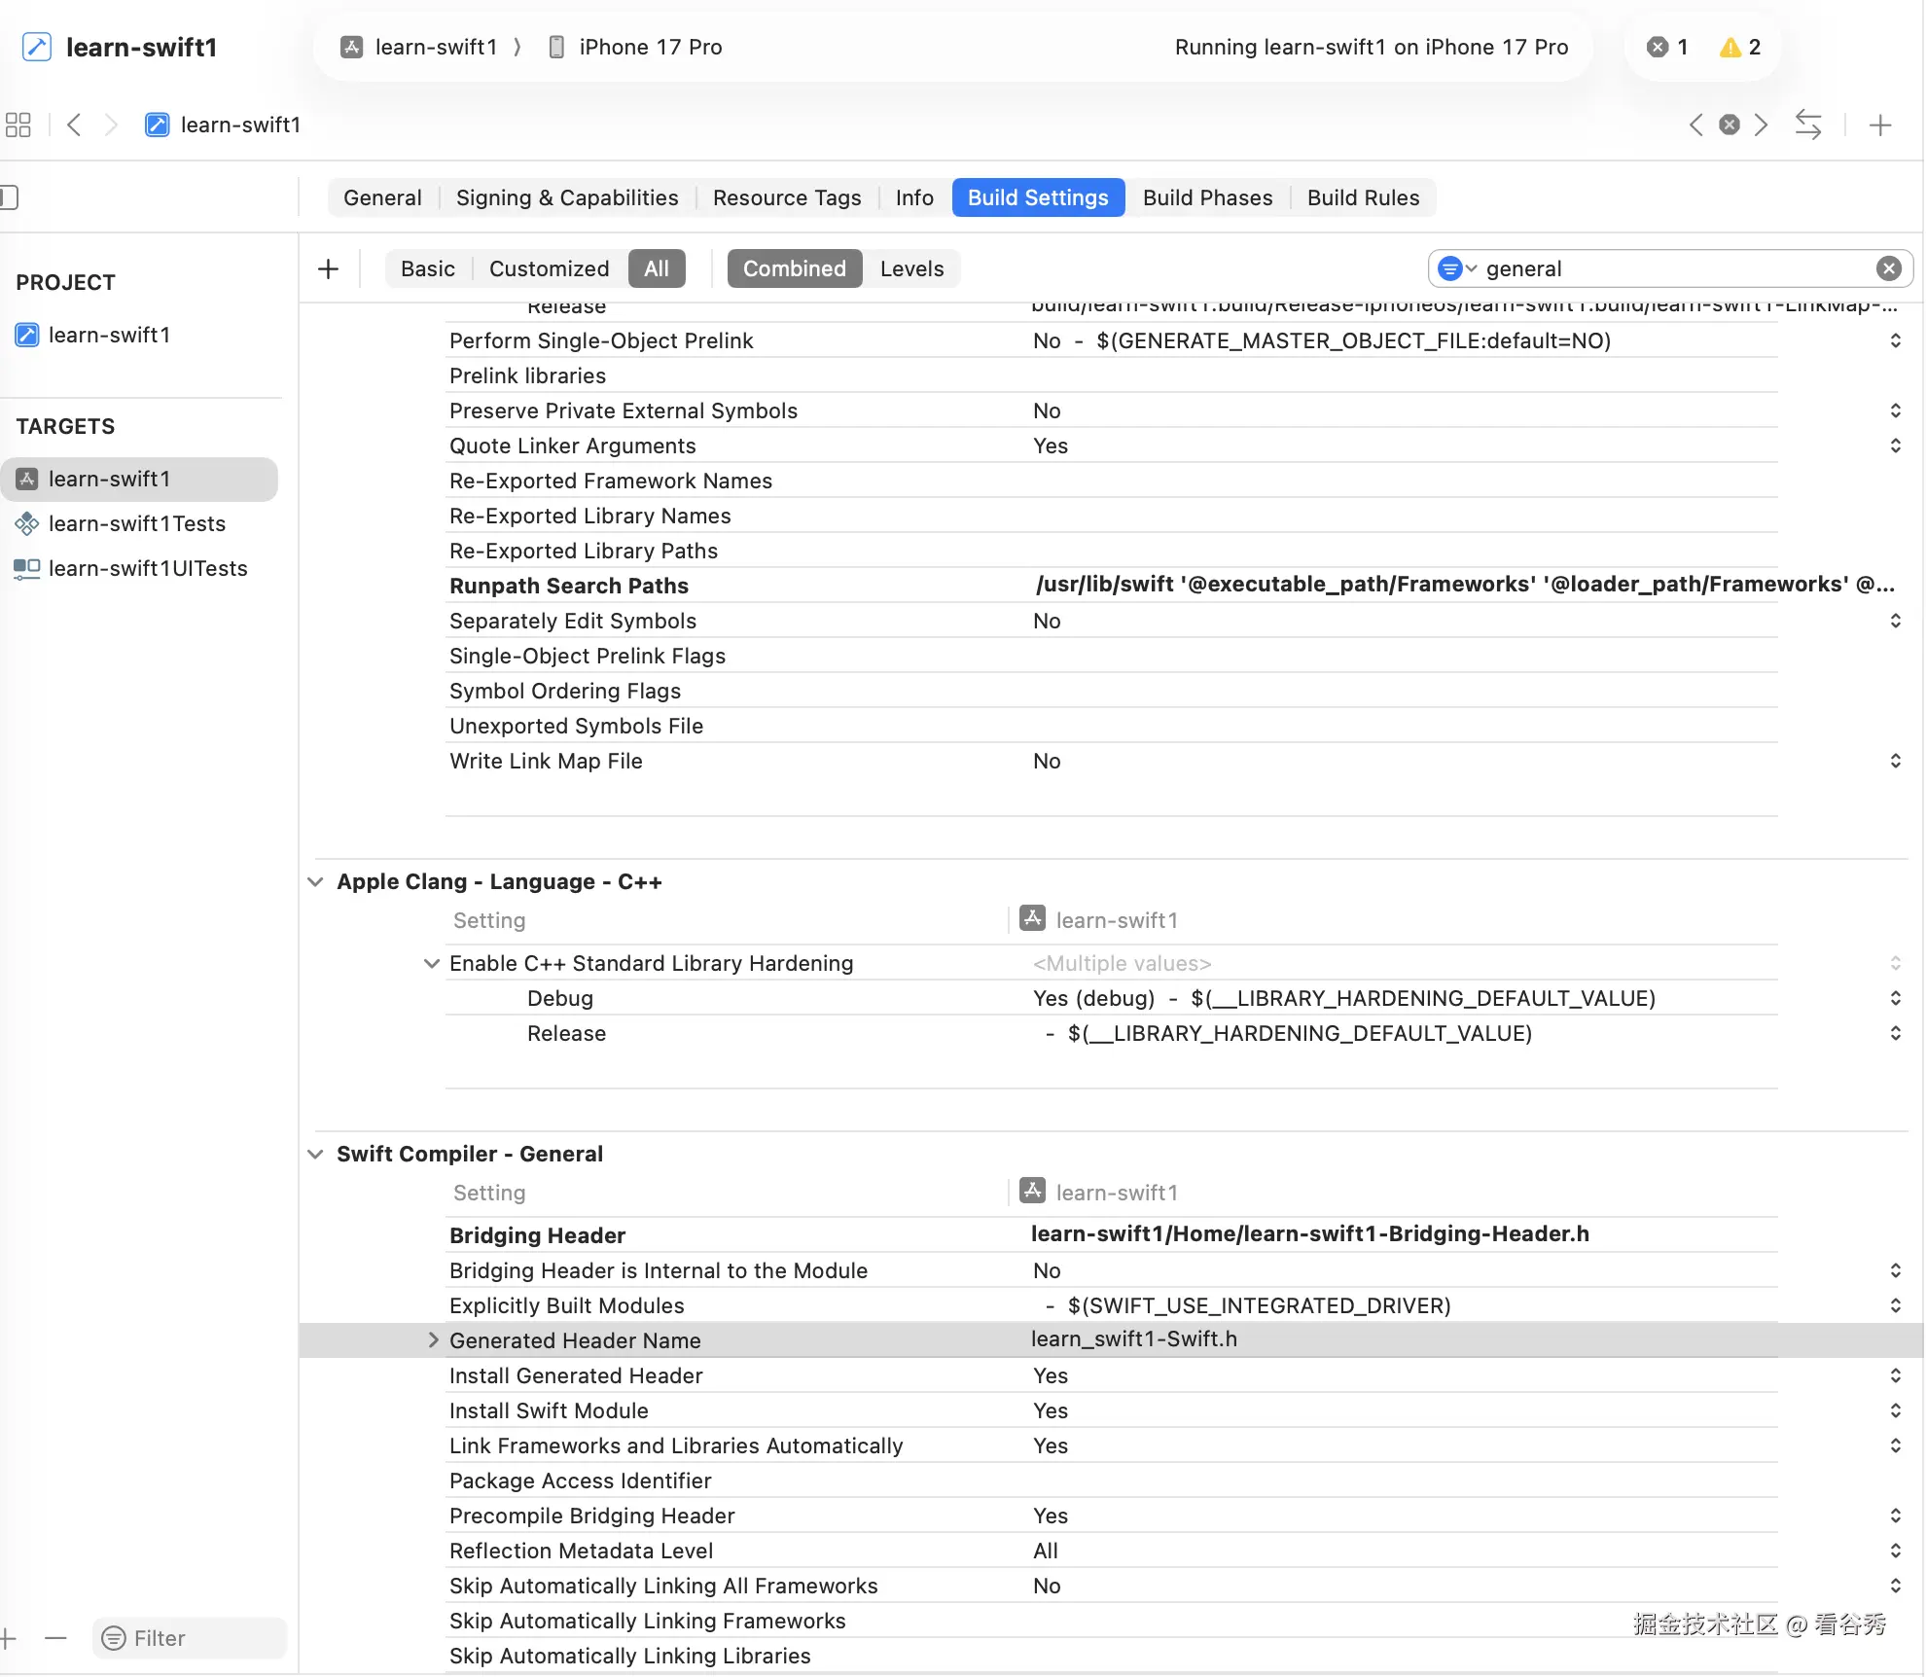Click the learn-swift1 project icon in title bar

tap(37, 47)
